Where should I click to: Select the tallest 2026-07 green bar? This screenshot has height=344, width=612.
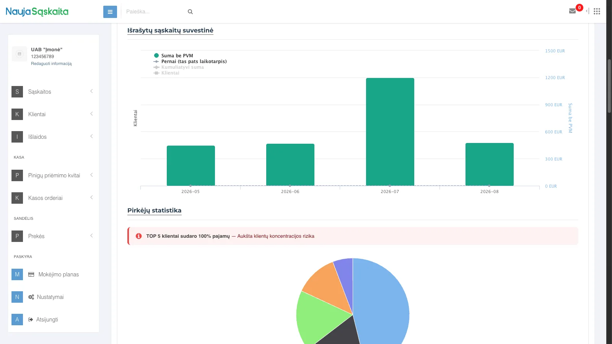click(390, 132)
